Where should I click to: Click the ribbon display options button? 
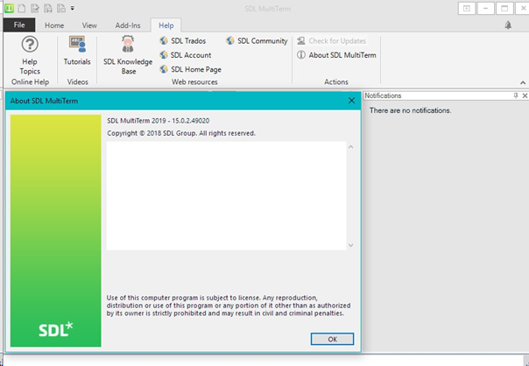467,9
